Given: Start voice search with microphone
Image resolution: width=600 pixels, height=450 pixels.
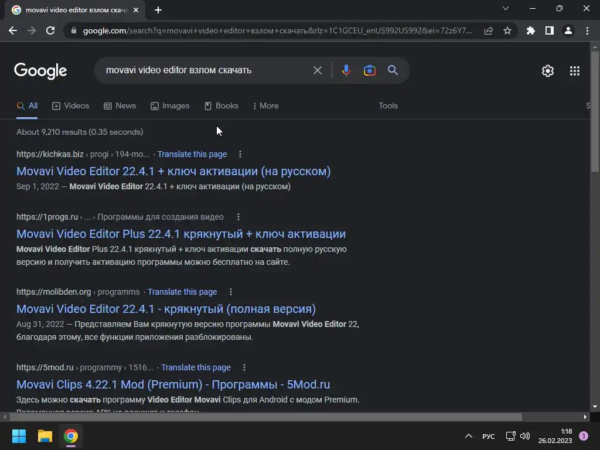Looking at the screenshot, I should (346, 70).
